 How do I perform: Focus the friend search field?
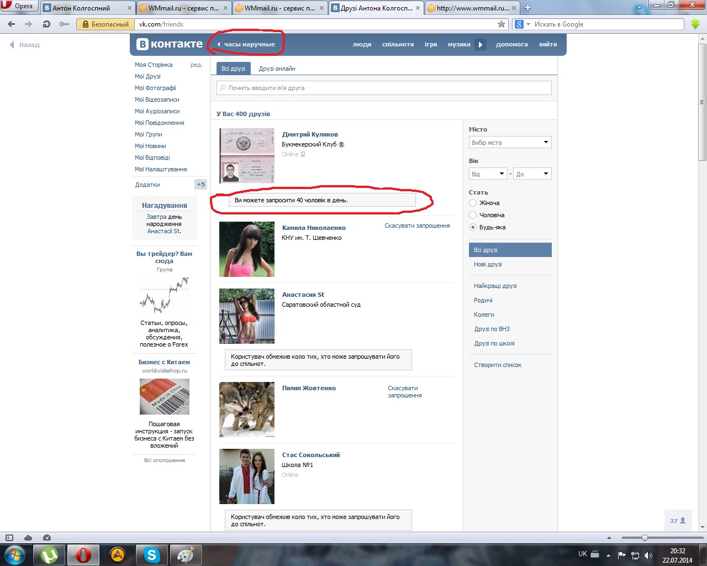pos(384,88)
